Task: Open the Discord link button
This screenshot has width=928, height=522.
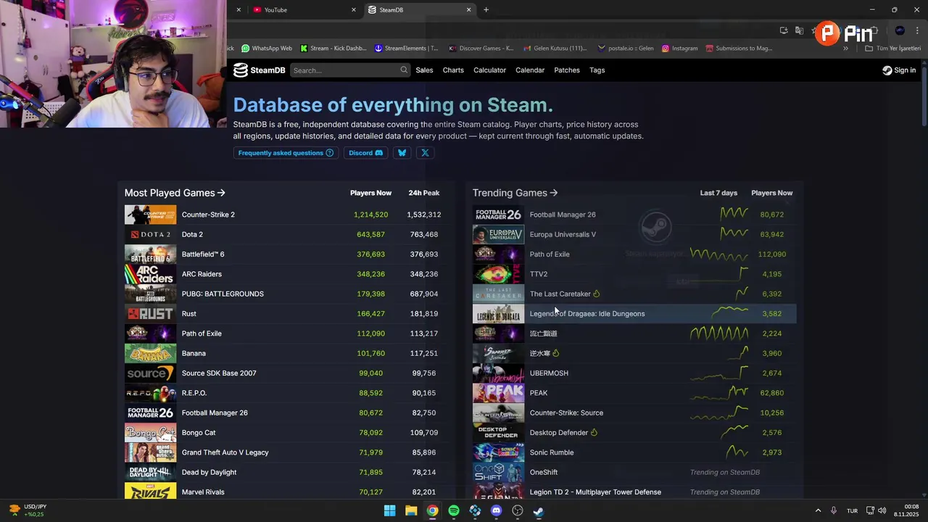Action: point(365,153)
